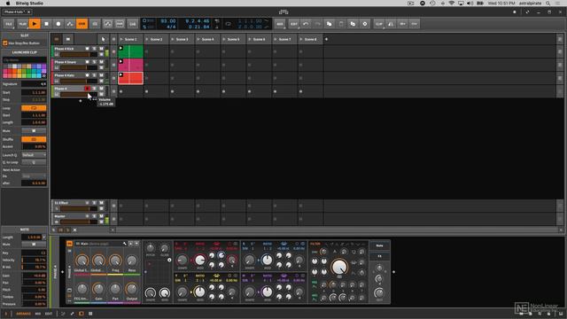Image resolution: width=567 pixels, height=319 pixels.
Task: Launch Scene 2
Action: click(147, 39)
